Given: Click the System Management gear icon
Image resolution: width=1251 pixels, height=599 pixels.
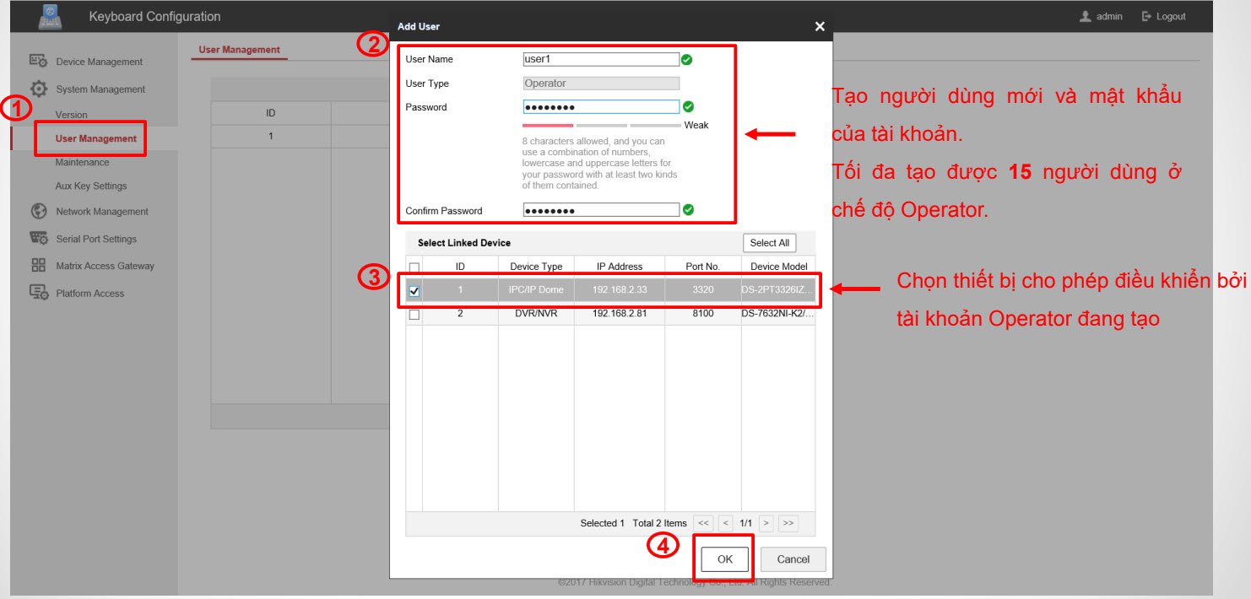Looking at the screenshot, I should pyautogui.click(x=38, y=89).
